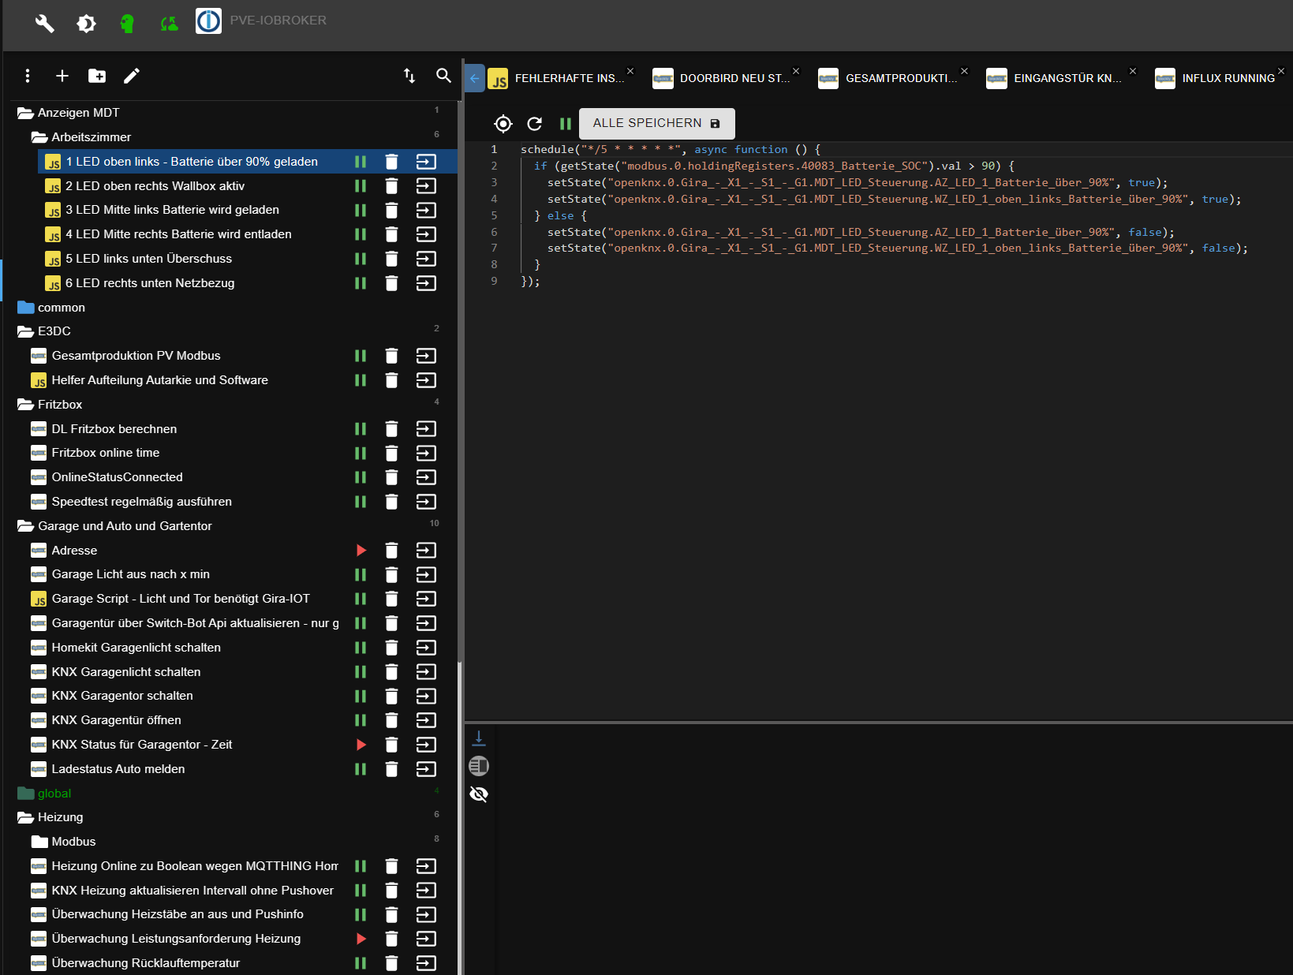Screen dimensions: 1293x975
Task: Toggle the hide log eye icon
Action: pyautogui.click(x=479, y=794)
